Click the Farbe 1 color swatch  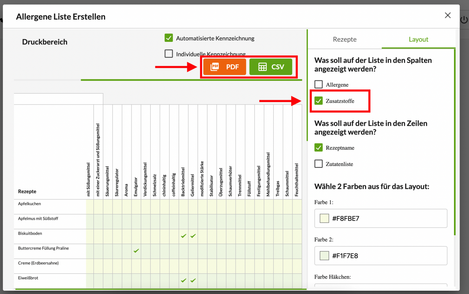pyautogui.click(x=324, y=219)
